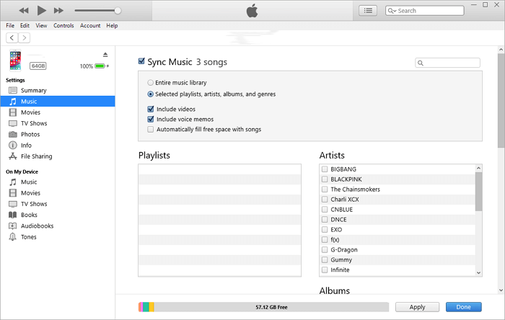Viewport: 505px width, 320px height.
Task: Check the Gummy artist
Action: click(325, 259)
